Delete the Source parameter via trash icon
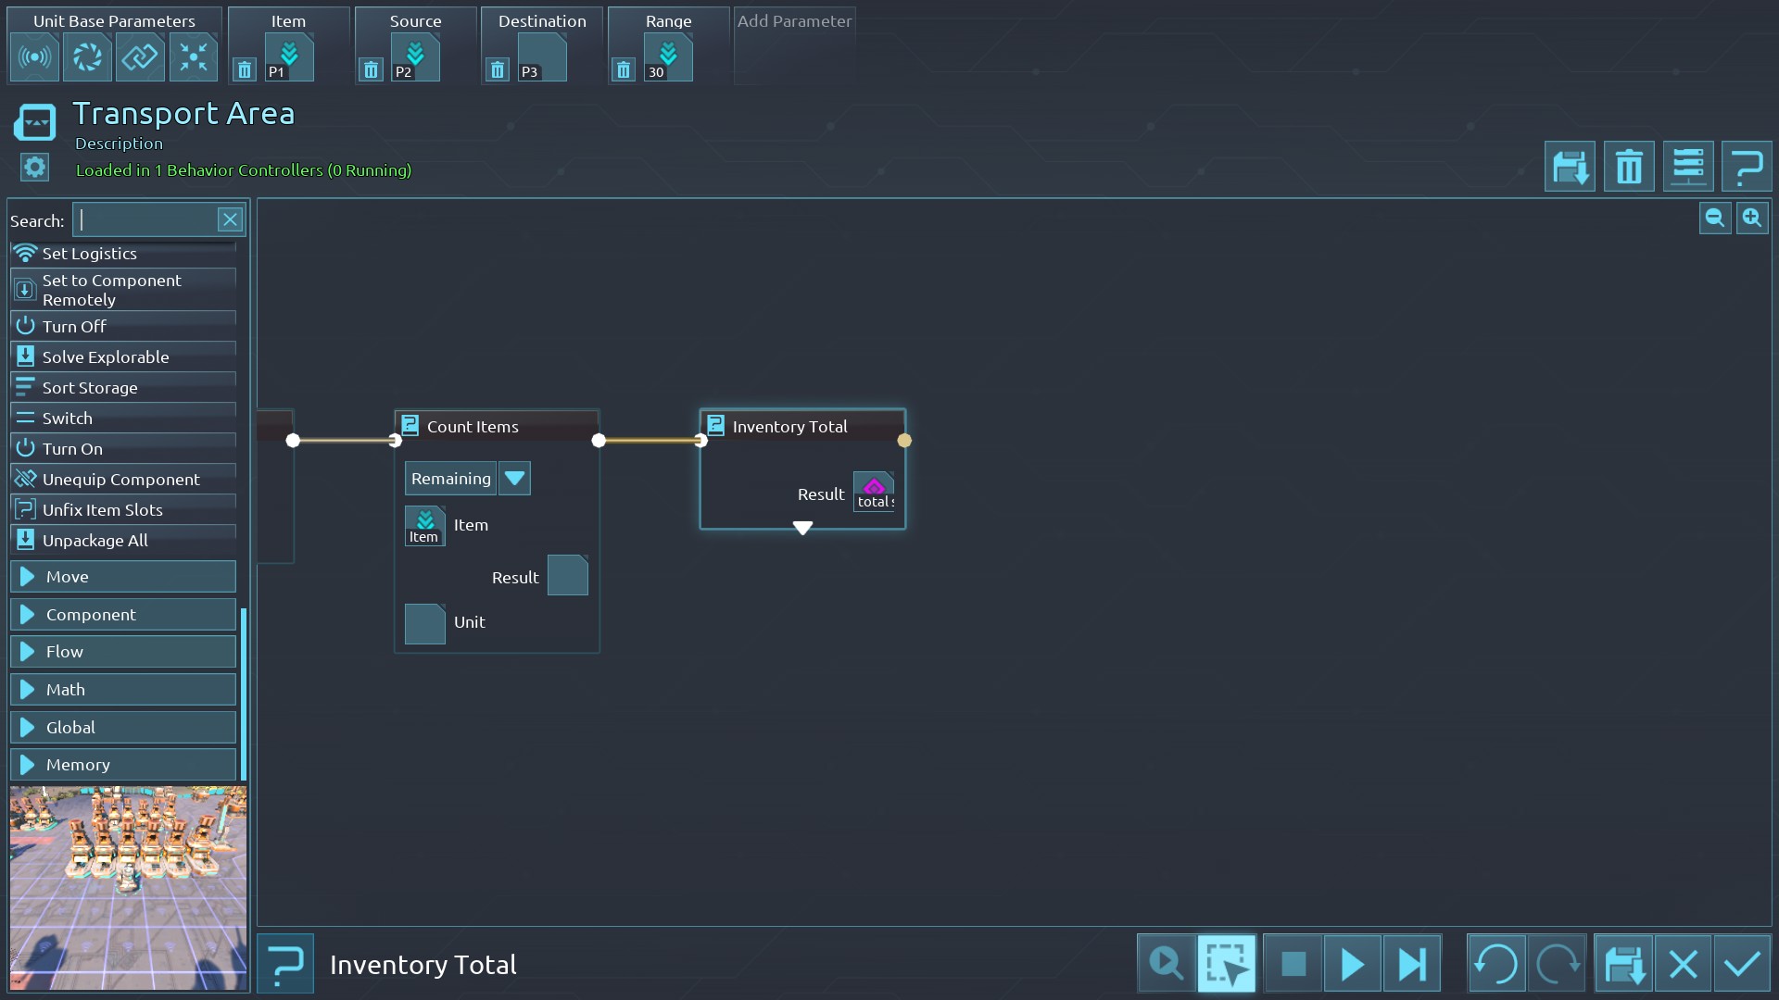Screen dimensions: 1779x1000 coord(371,70)
